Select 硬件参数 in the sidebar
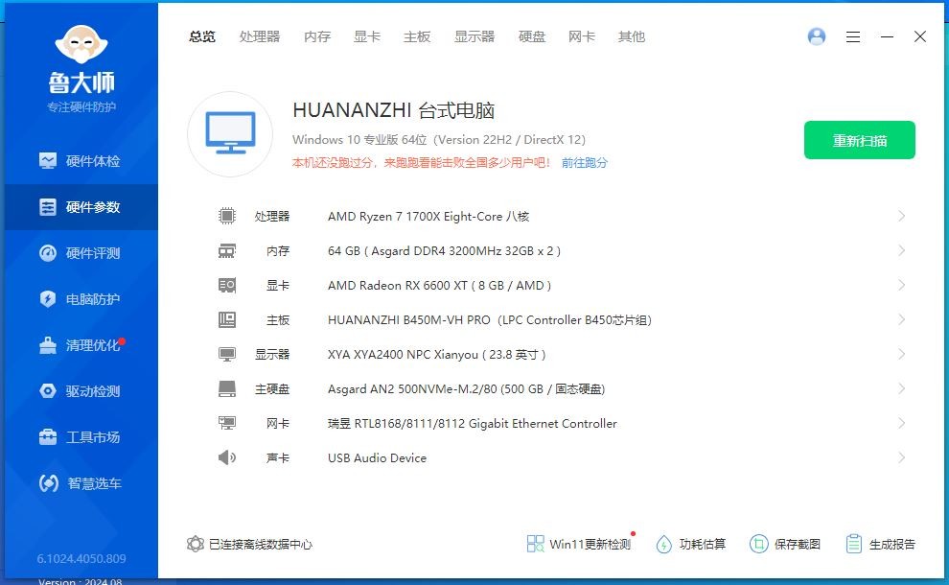The height and width of the screenshot is (585, 949). coord(81,207)
